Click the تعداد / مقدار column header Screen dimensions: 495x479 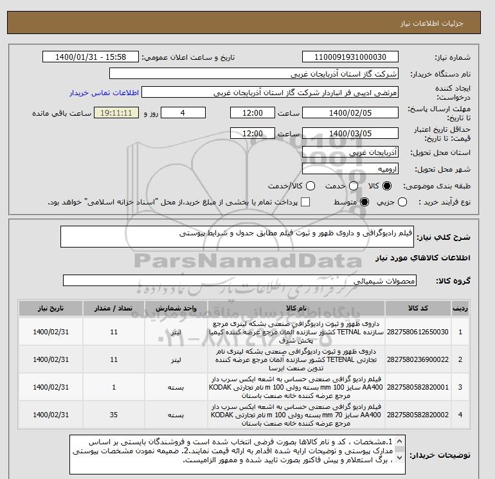(x=114, y=308)
